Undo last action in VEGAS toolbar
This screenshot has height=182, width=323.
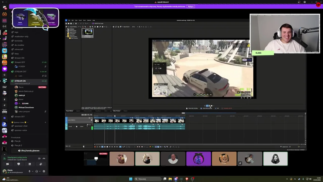pyautogui.click(x=86, y=24)
